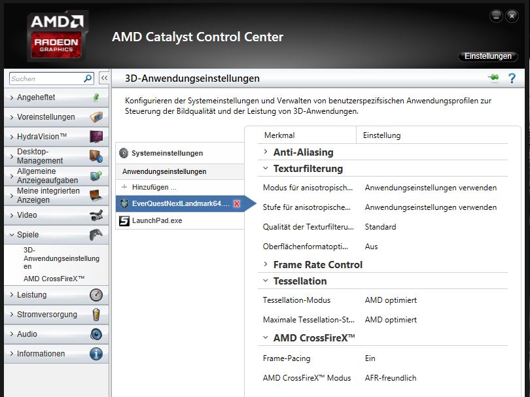Click the plus icon beside Hinzufügen

(124, 187)
